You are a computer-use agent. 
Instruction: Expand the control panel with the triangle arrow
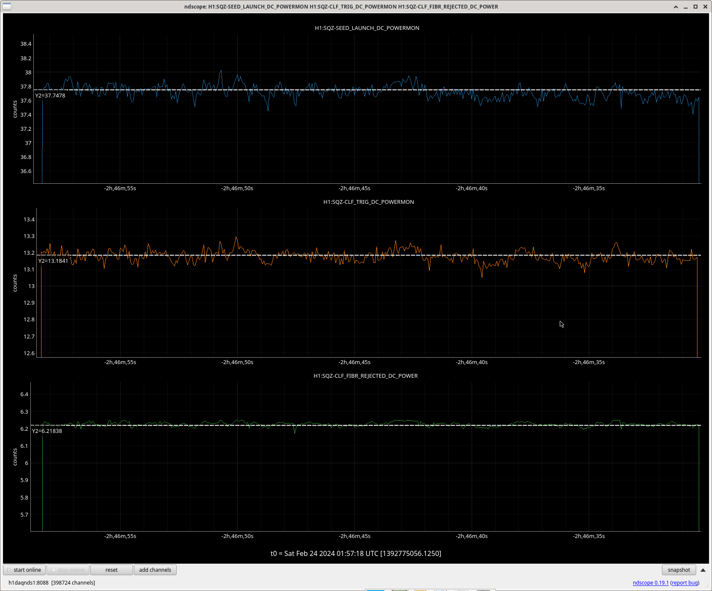703,570
